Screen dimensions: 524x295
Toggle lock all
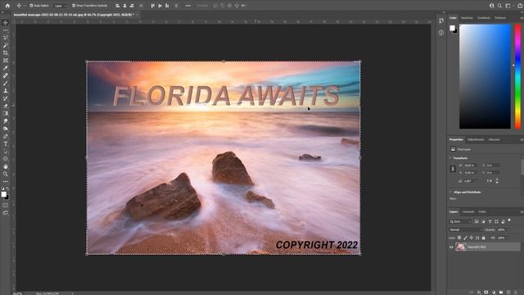point(483,238)
